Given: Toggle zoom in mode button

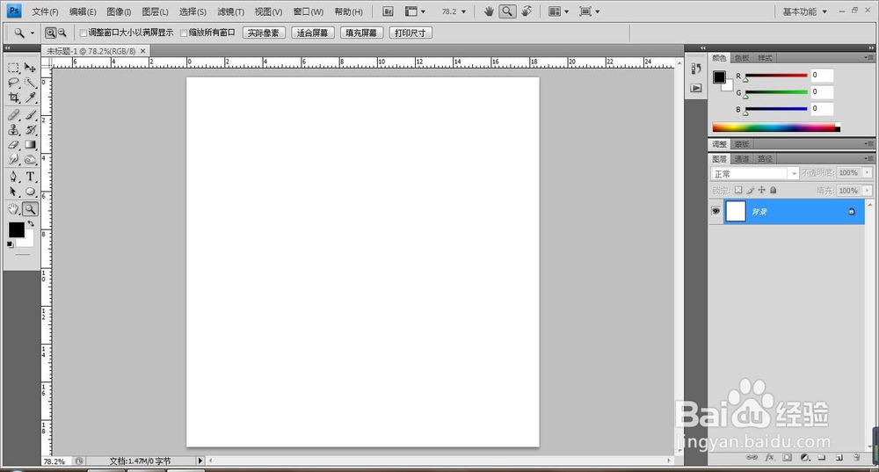Looking at the screenshot, I should click(50, 33).
